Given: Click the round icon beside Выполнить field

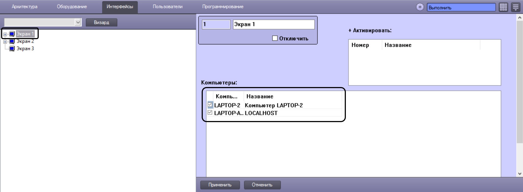Looking at the screenshot, I should tap(420, 7).
